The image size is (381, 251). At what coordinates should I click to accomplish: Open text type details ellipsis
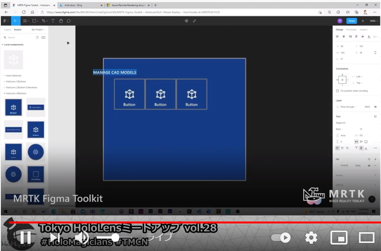pyautogui.click(x=375, y=148)
